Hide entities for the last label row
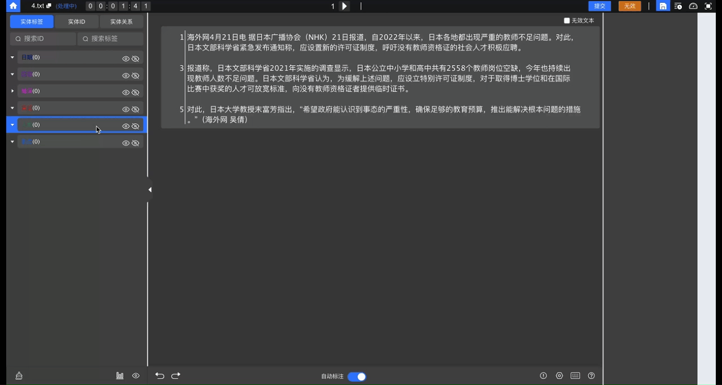Screen dimensions: 722x385 tap(135, 143)
